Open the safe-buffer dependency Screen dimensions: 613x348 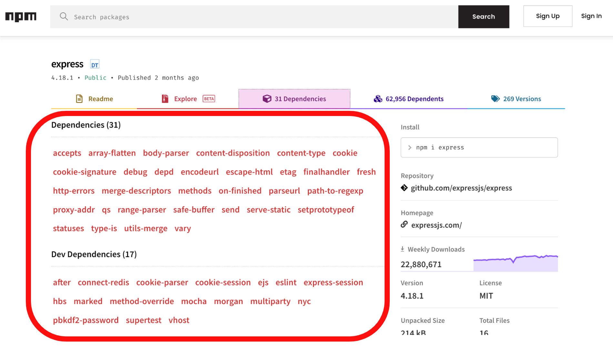(x=194, y=210)
